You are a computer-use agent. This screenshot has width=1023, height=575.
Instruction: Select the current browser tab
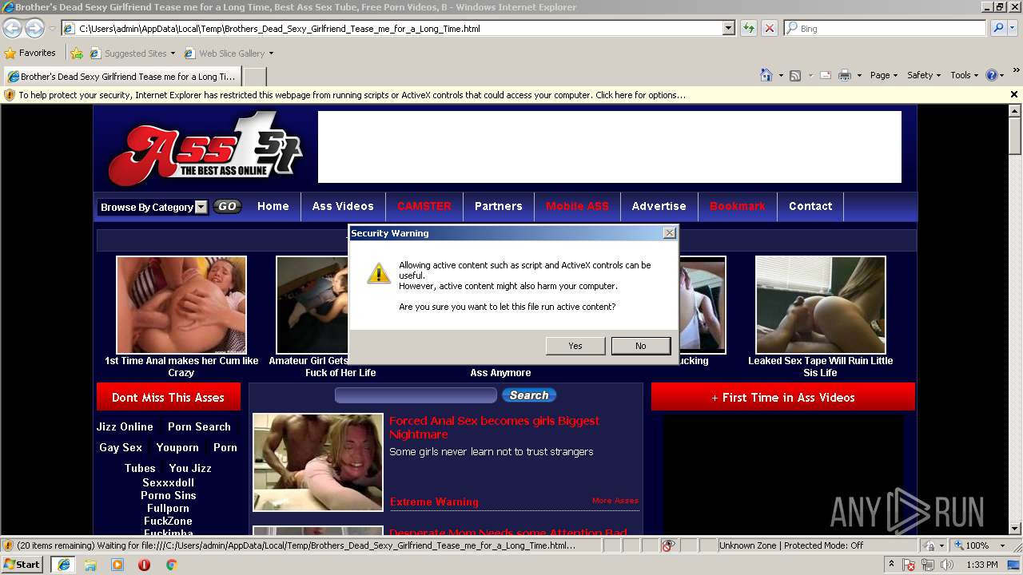coord(121,77)
